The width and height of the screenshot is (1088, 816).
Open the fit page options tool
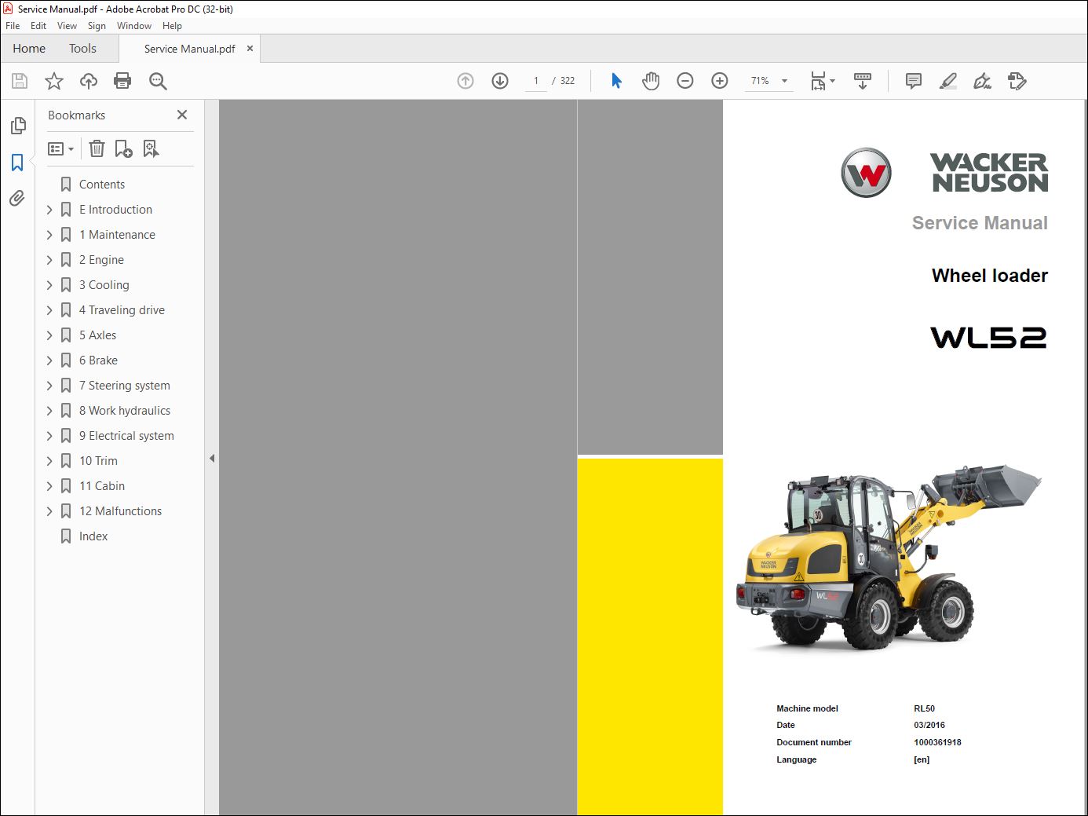(823, 81)
